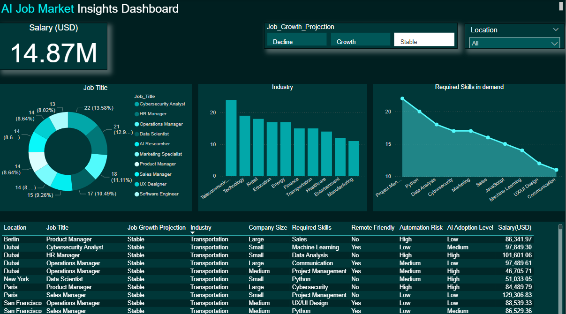Open the Location All dropdown

pos(515,43)
